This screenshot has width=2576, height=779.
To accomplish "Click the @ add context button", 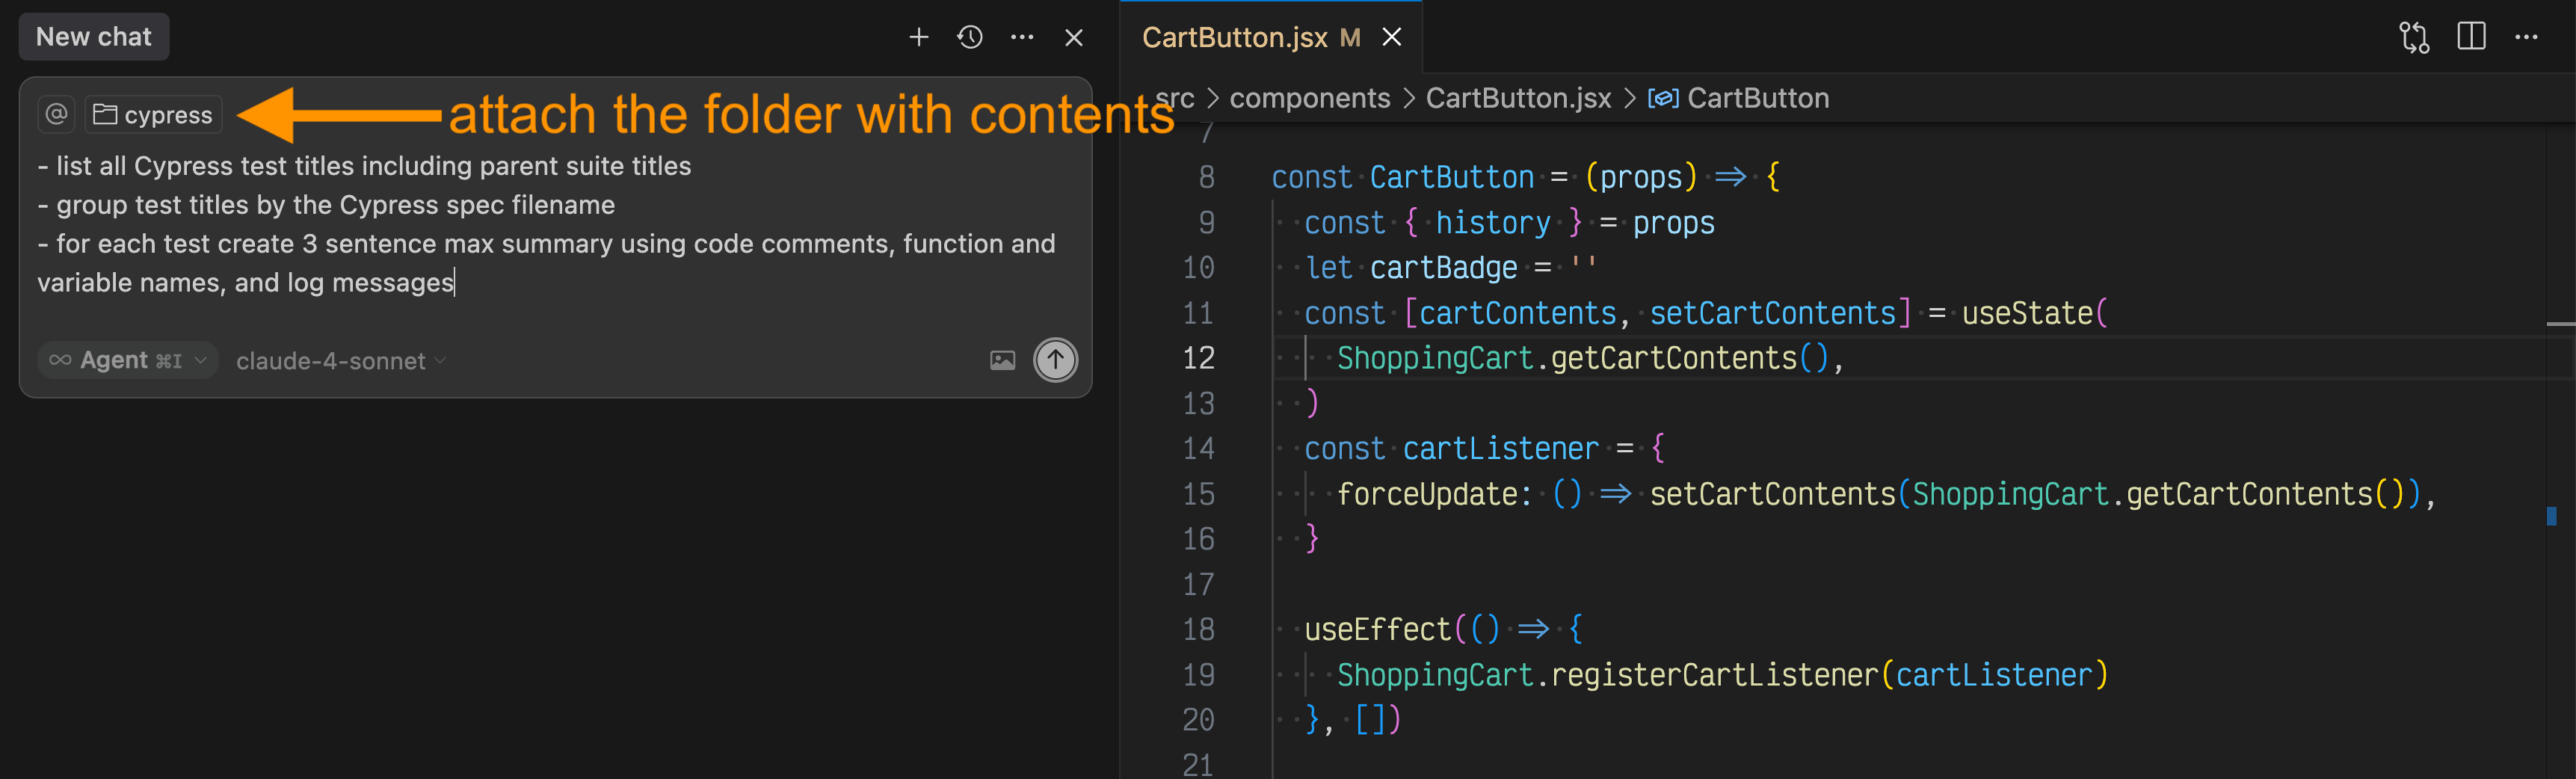I will pyautogui.click(x=57, y=114).
